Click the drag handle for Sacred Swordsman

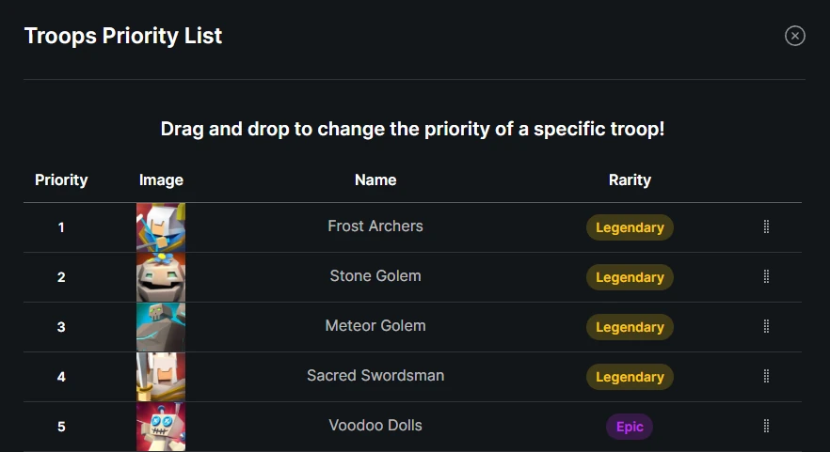(x=766, y=377)
